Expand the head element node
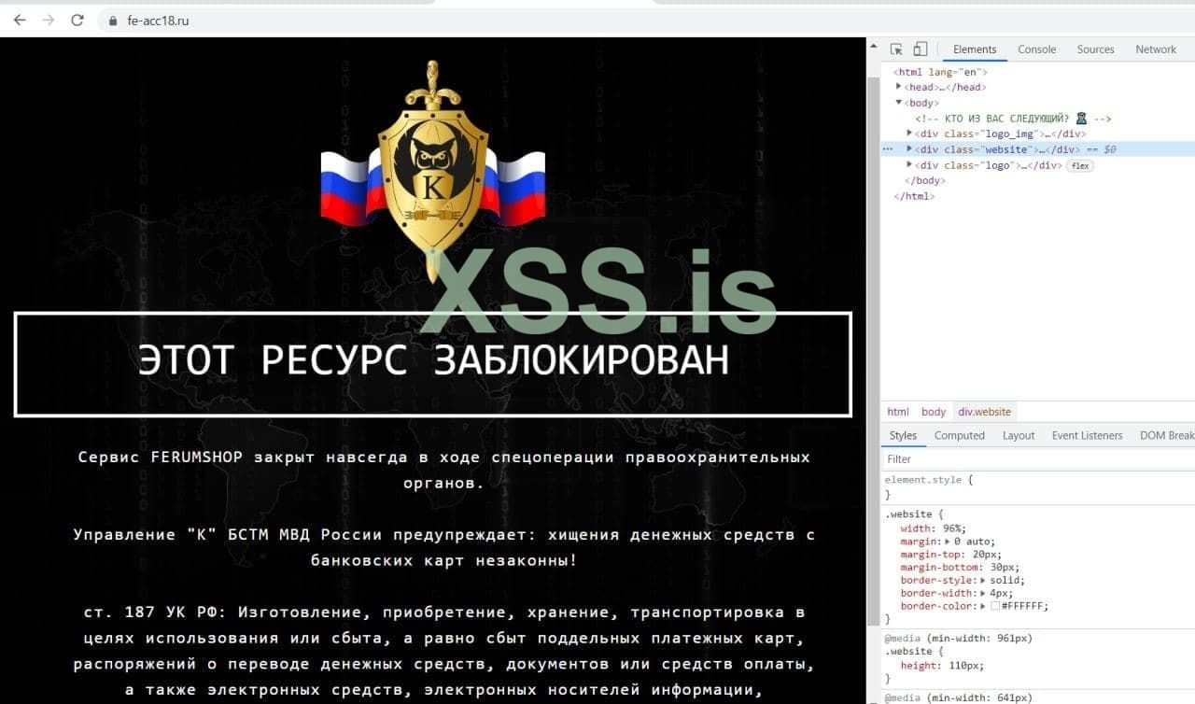The image size is (1195, 704). pyautogui.click(x=899, y=87)
